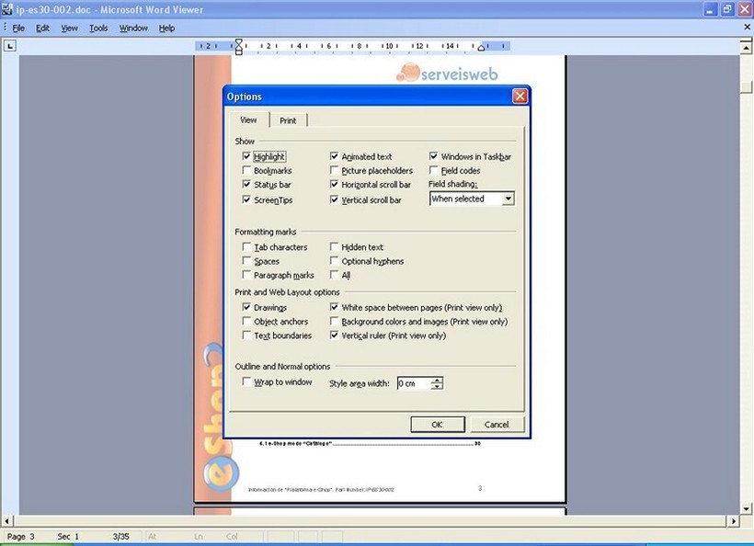Screen dimensions: 754x546
Task: Click horizontal scrollbar right arrow
Action: [734, 521]
